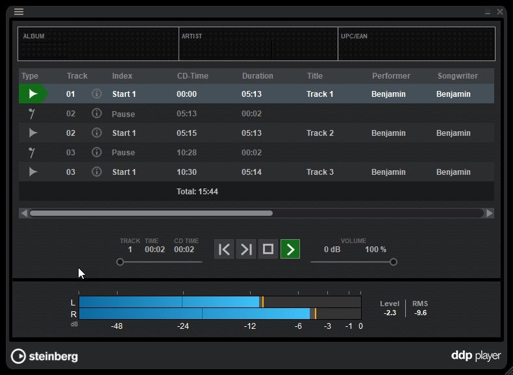Click the green play icon for Track 01

(32, 94)
